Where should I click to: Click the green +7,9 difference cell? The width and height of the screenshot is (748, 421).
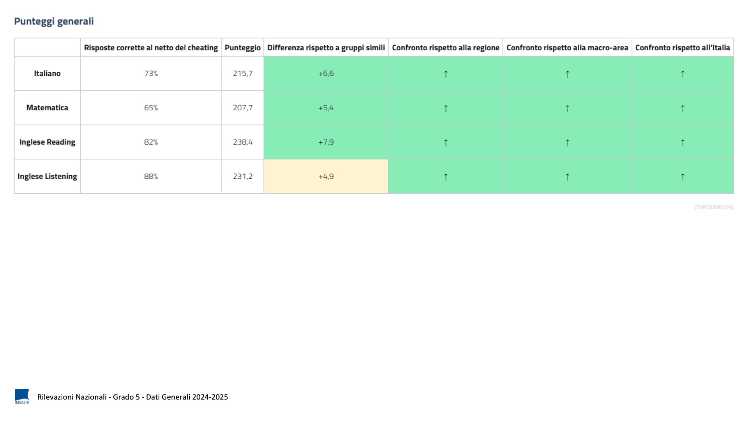click(x=326, y=142)
